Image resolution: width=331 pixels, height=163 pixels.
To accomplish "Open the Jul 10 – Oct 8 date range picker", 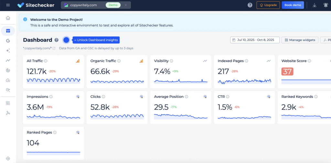I will click(255, 40).
